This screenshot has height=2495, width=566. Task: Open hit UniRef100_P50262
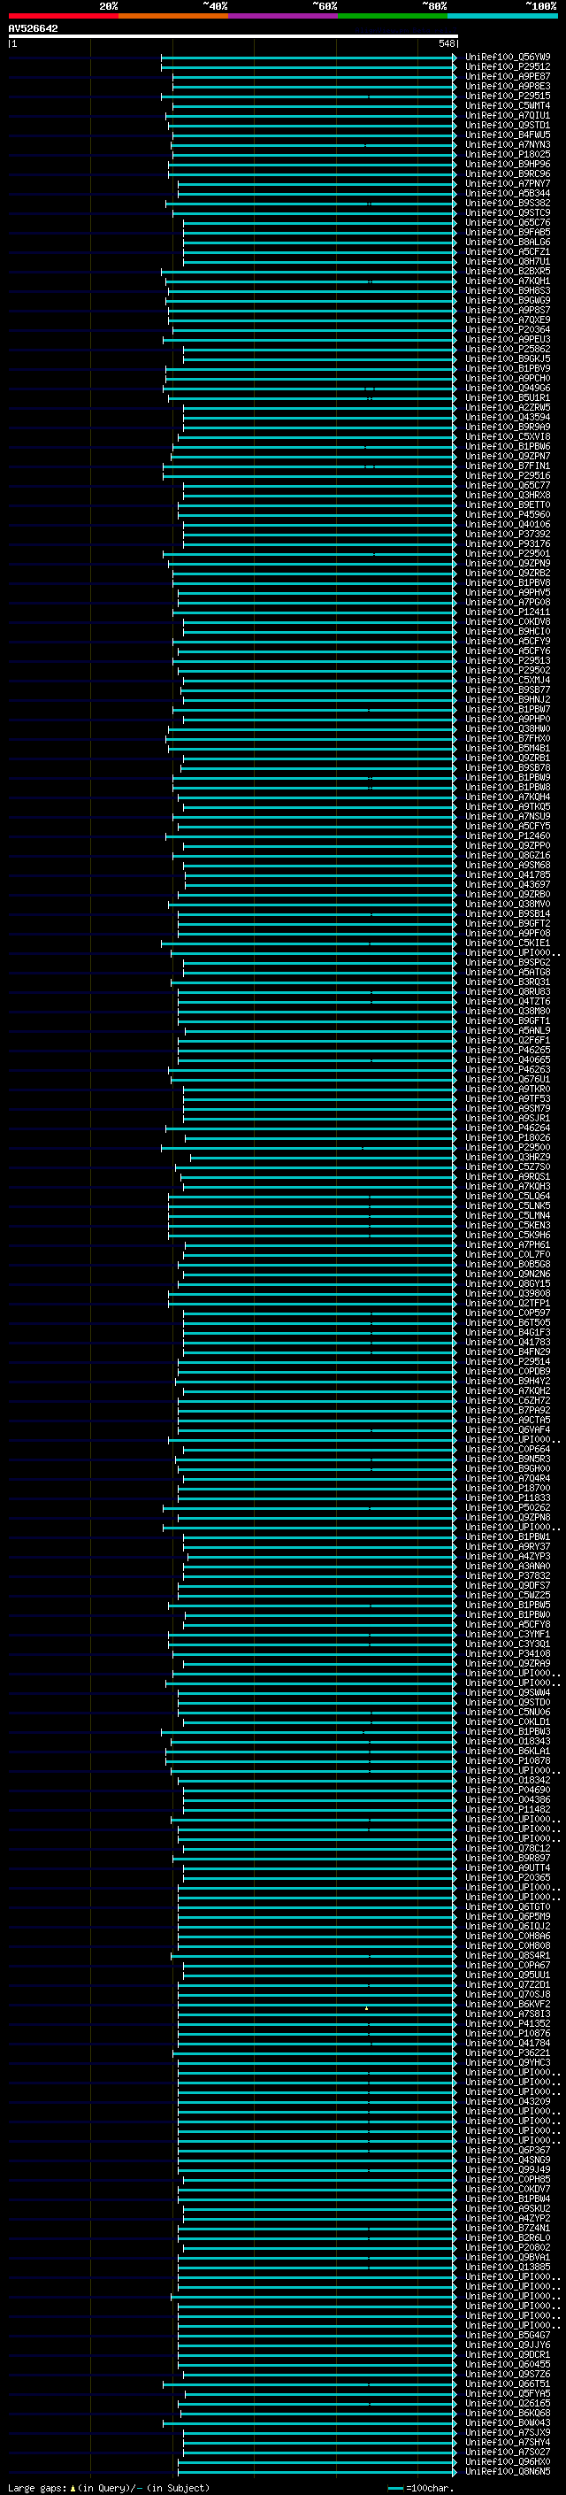tap(507, 1507)
